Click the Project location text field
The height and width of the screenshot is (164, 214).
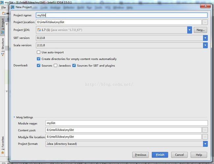pos(119,22)
